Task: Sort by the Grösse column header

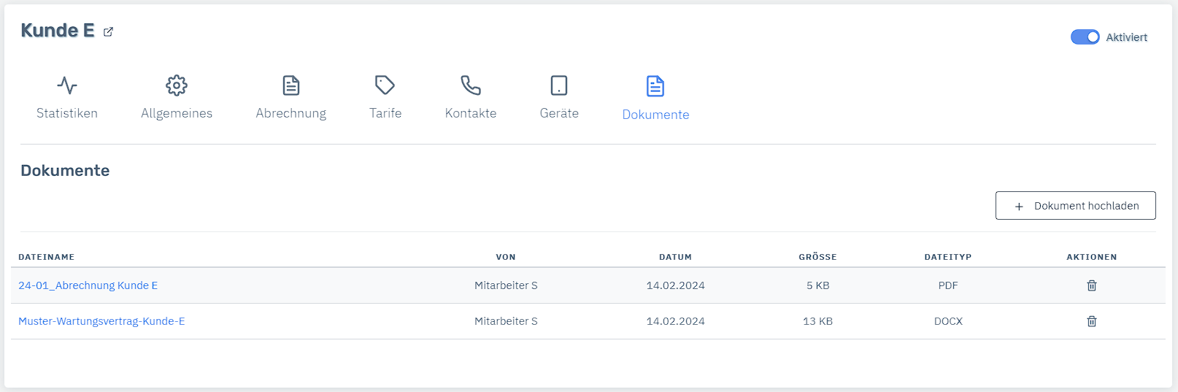Action: [817, 257]
